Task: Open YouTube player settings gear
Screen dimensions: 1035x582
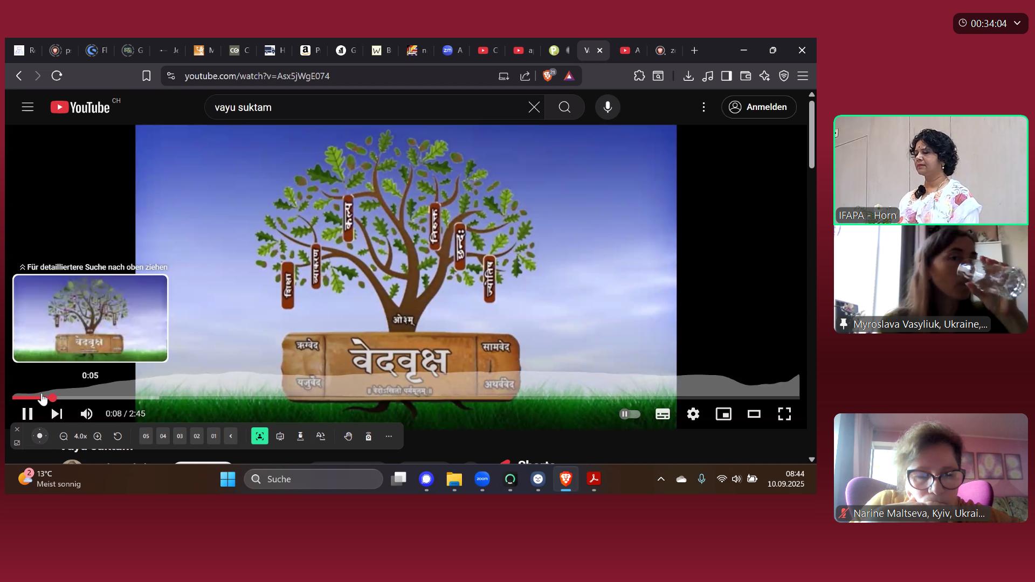Action: coord(693,414)
